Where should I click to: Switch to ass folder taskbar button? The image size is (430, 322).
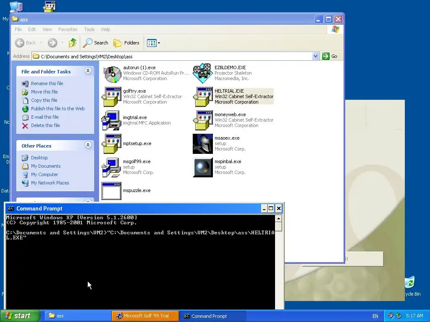[x=77, y=316]
